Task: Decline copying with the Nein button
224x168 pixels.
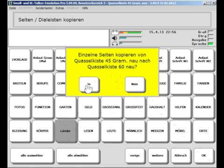Action: 135,84
